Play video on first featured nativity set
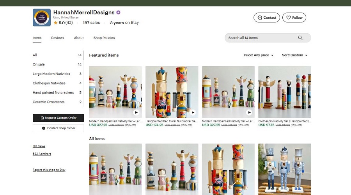This screenshot has width=351, height=195. pyautogui.click(x=136, y=112)
